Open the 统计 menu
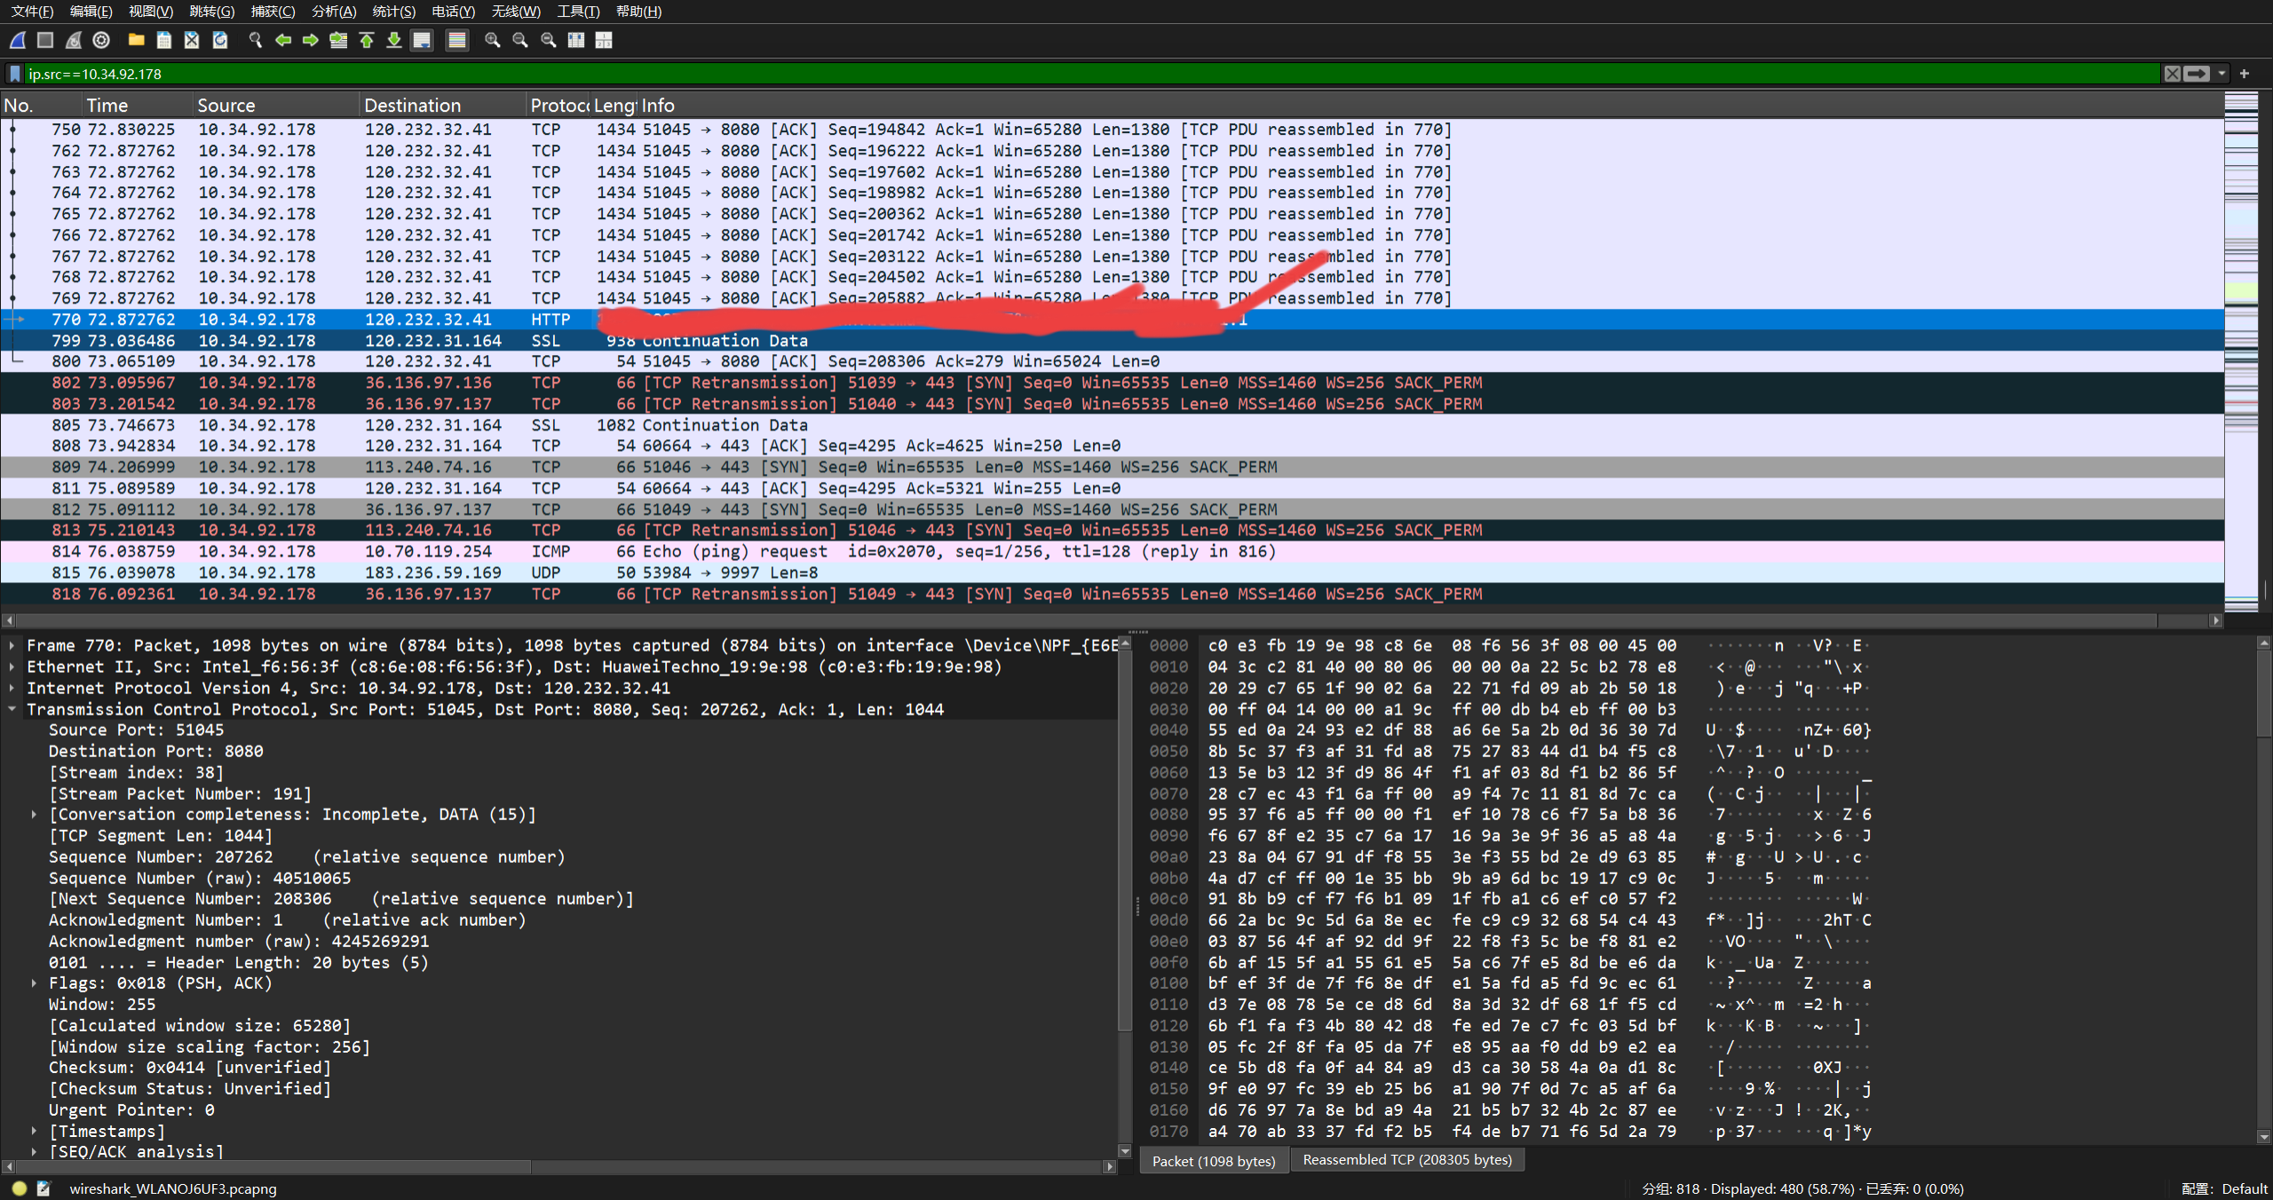This screenshot has width=2273, height=1200. (394, 12)
